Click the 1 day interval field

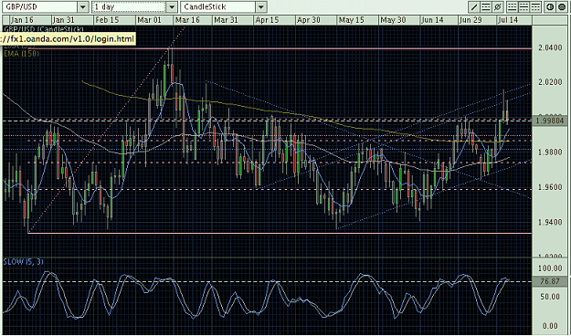tap(129, 7)
